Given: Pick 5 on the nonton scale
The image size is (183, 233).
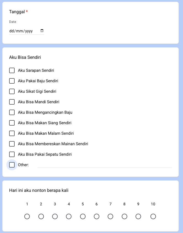Looking at the screenshot, I should click(83, 216).
